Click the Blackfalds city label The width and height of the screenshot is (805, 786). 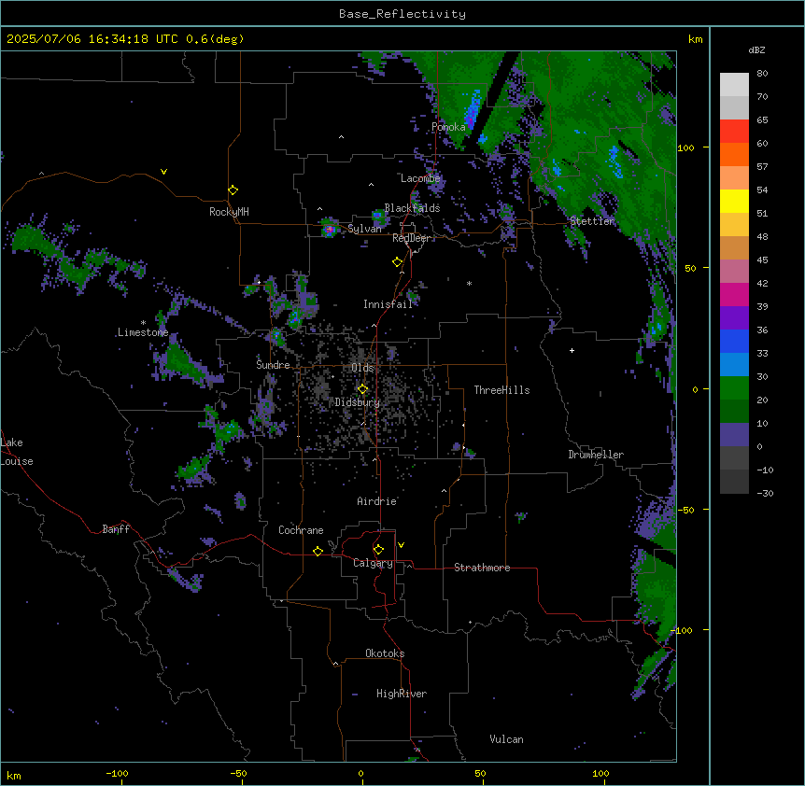(x=412, y=208)
